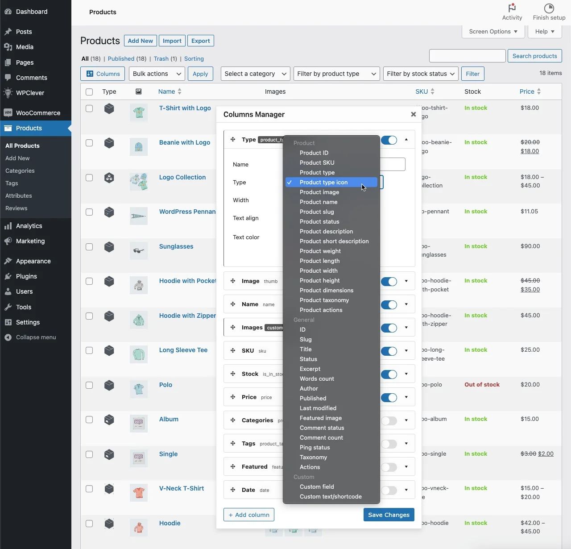Open the Export products link
The width and height of the screenshot is (571, 549).
tap(200, 41)
